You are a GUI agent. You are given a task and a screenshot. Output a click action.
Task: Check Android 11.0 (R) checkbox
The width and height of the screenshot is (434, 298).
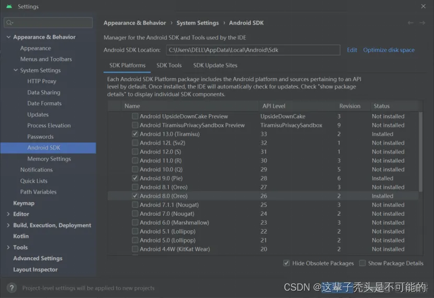135,160
